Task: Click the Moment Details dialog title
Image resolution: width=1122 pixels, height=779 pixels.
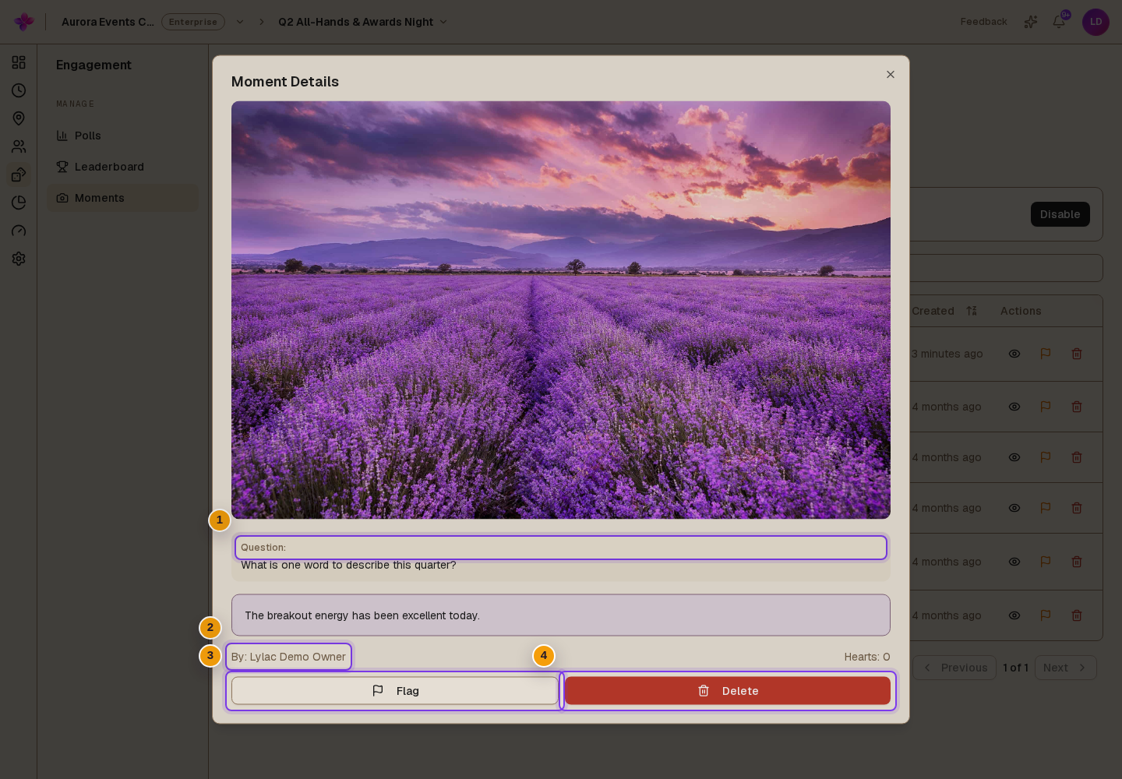Action: click(285, 82)
